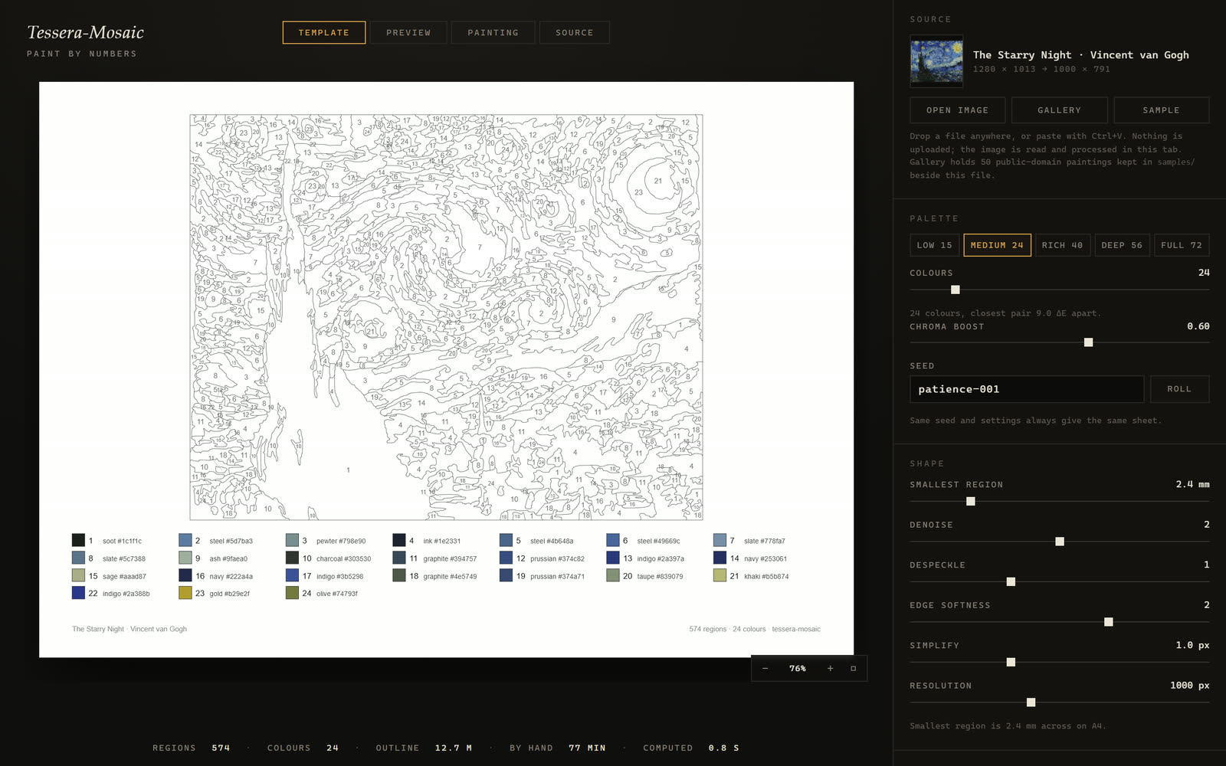Click the status bar value "0.8 S"
Screen dimensions: 1226x766
724,748
